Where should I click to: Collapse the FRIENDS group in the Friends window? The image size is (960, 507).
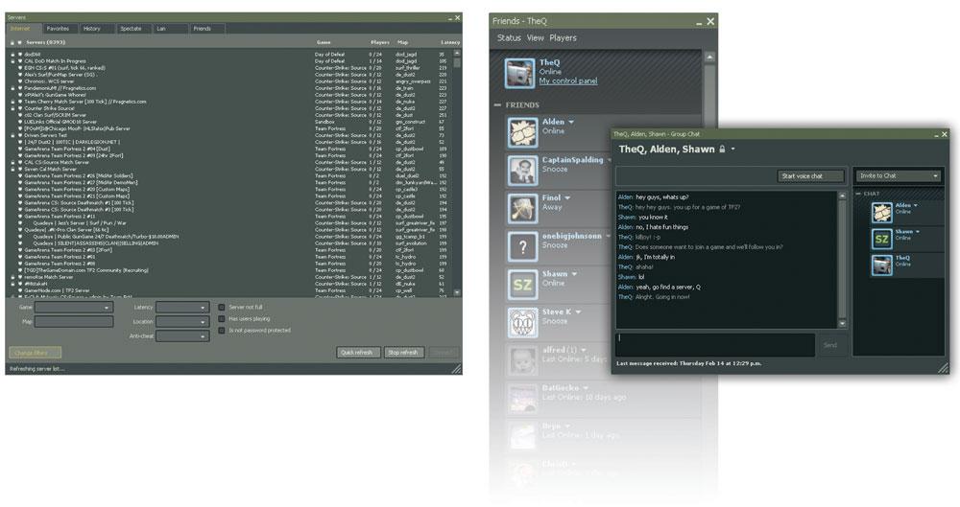pyautogui.click(x=497, y=105)
